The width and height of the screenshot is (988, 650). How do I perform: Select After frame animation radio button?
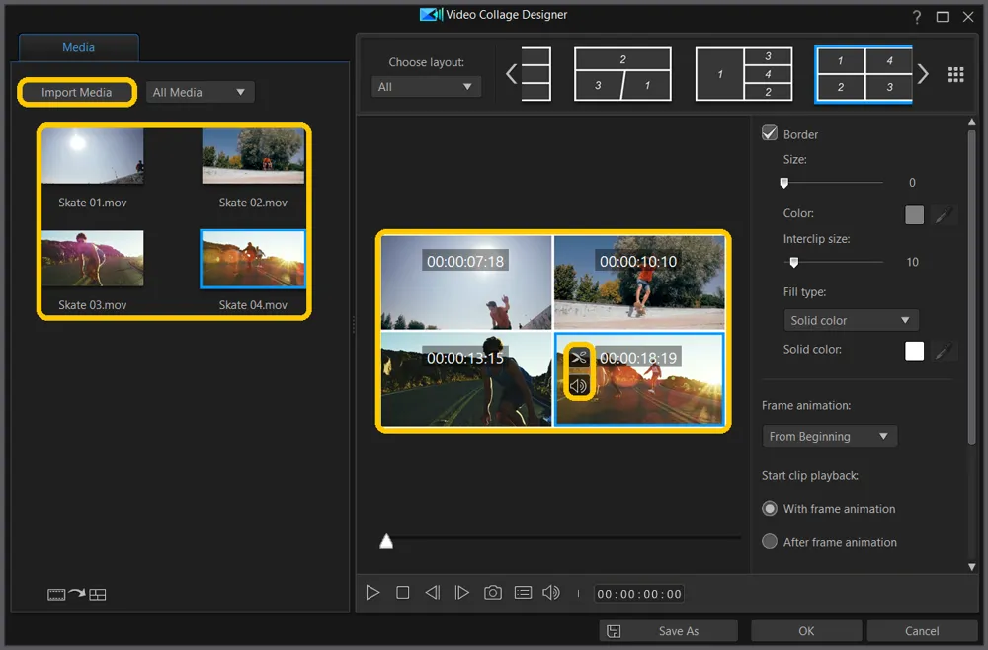pos(770,541)
